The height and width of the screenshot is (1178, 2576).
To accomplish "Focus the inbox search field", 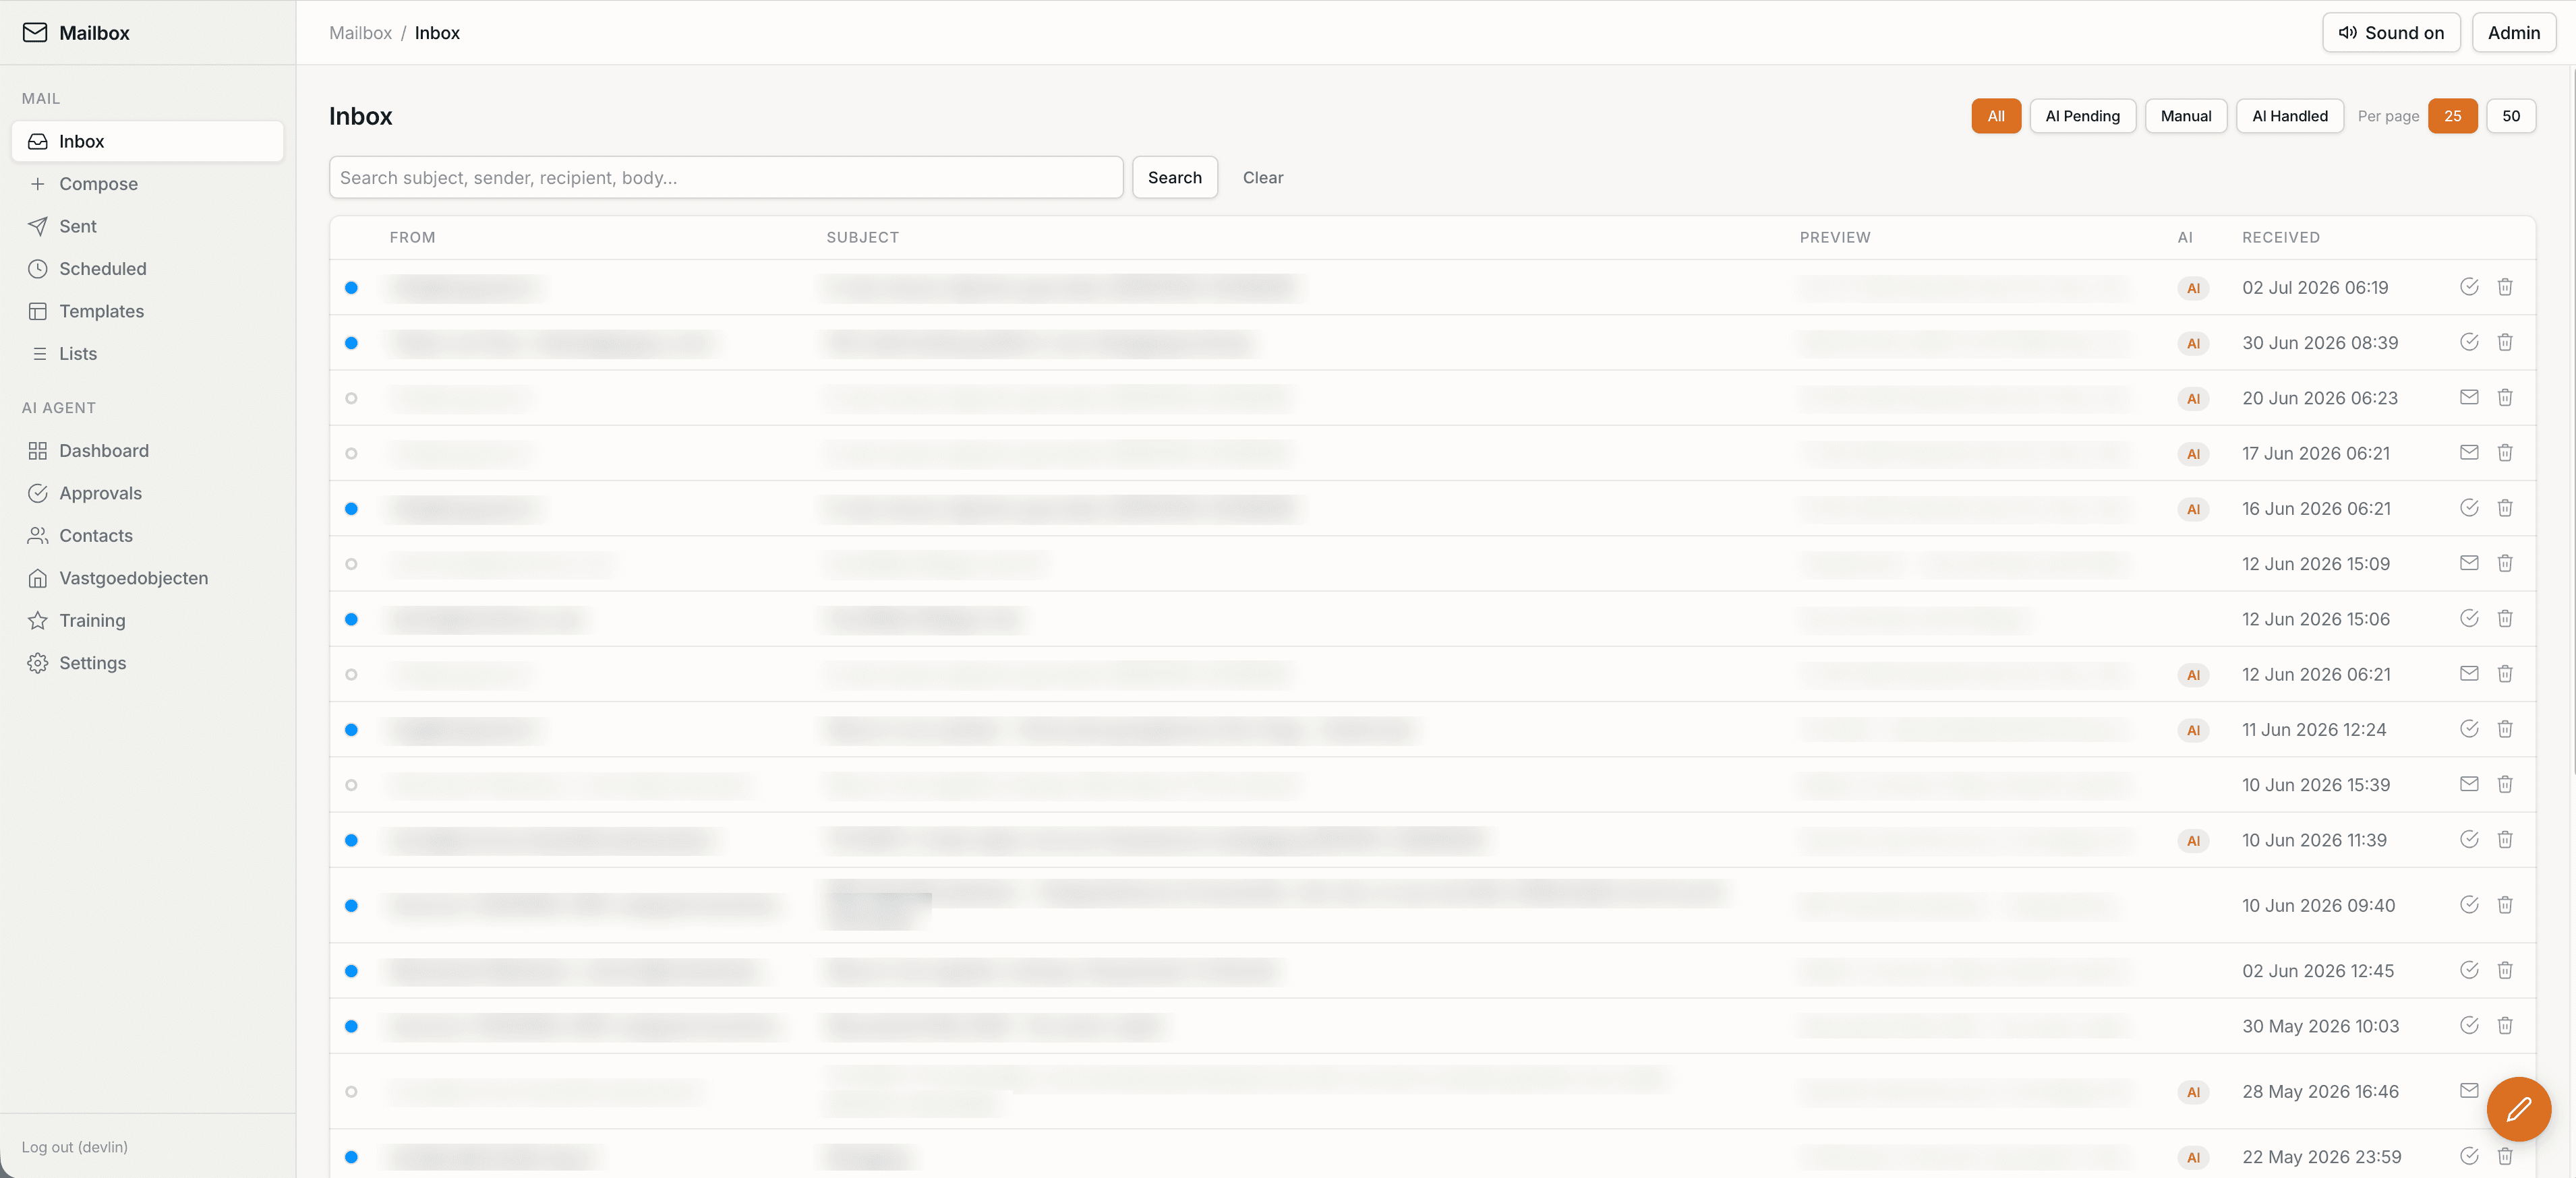I will click(x=726, y=177).
